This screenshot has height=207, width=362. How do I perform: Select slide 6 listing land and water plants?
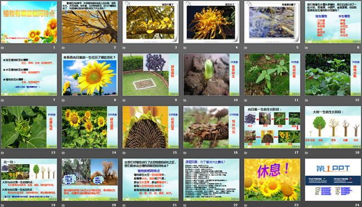coord(333,22)
